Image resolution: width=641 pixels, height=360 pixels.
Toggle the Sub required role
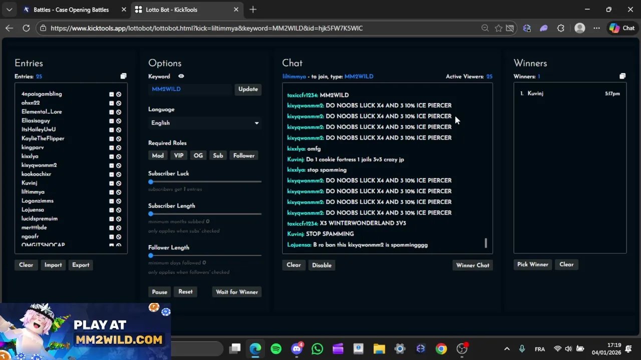218,155
